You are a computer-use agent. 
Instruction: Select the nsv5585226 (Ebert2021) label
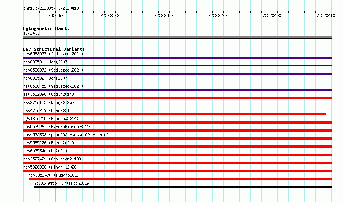(x=49, y=143)
